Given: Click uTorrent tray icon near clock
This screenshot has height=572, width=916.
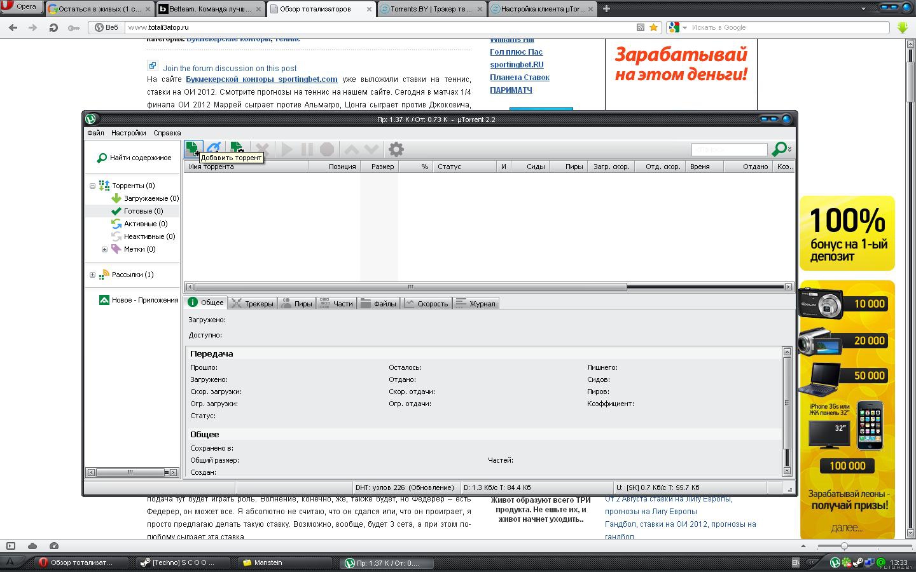Looking at the screenshot, I should pyautogui.click(x=835, y=562).
